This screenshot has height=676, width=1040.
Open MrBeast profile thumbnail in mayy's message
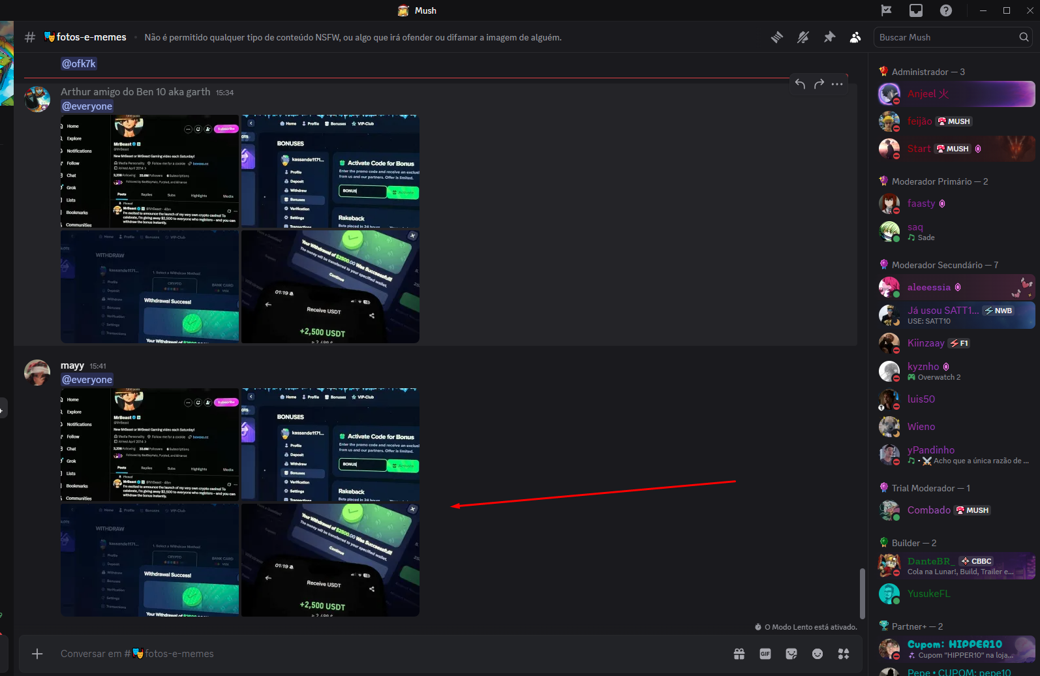pyautogui.click(x=149, y=444)
